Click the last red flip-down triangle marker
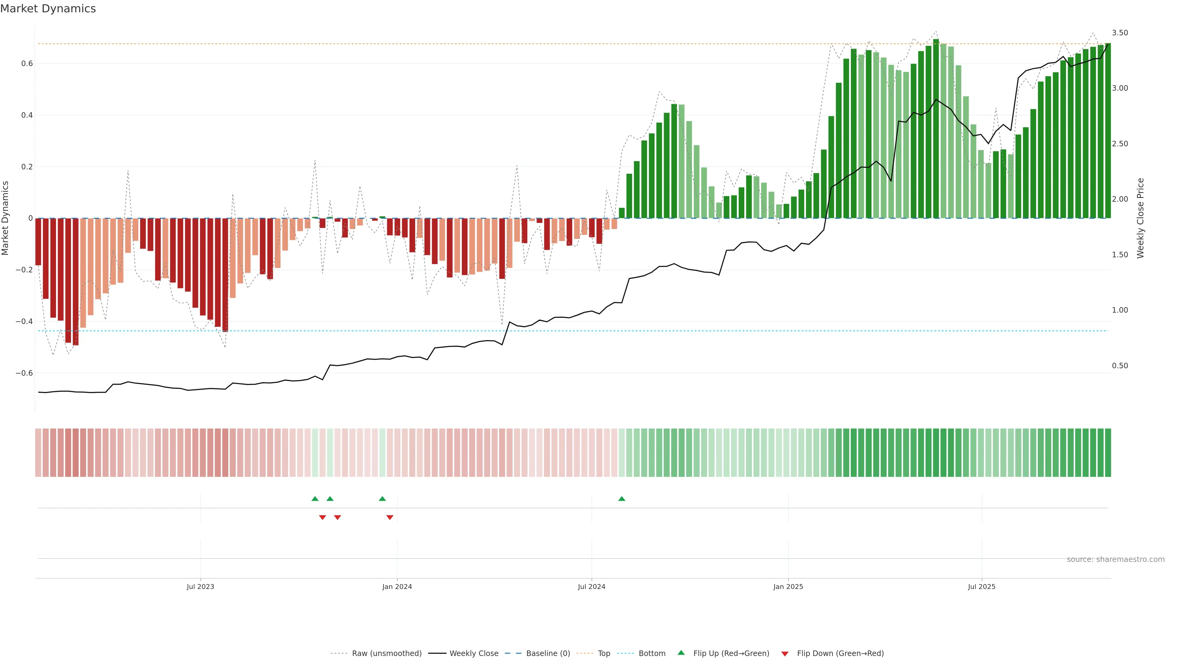 [x=390, y=517]
